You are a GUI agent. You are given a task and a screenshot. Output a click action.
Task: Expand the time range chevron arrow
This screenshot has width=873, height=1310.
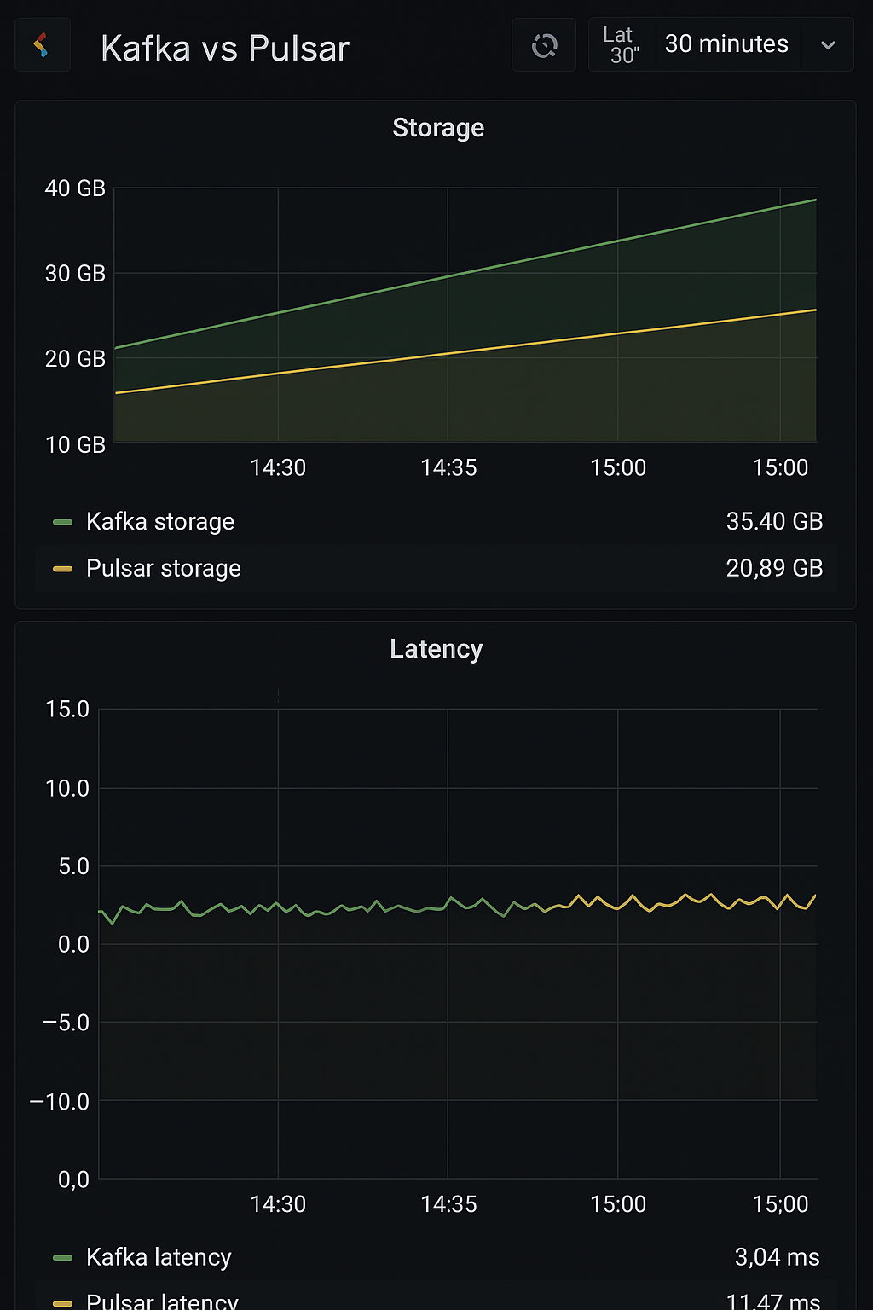(x=828, y=45)
